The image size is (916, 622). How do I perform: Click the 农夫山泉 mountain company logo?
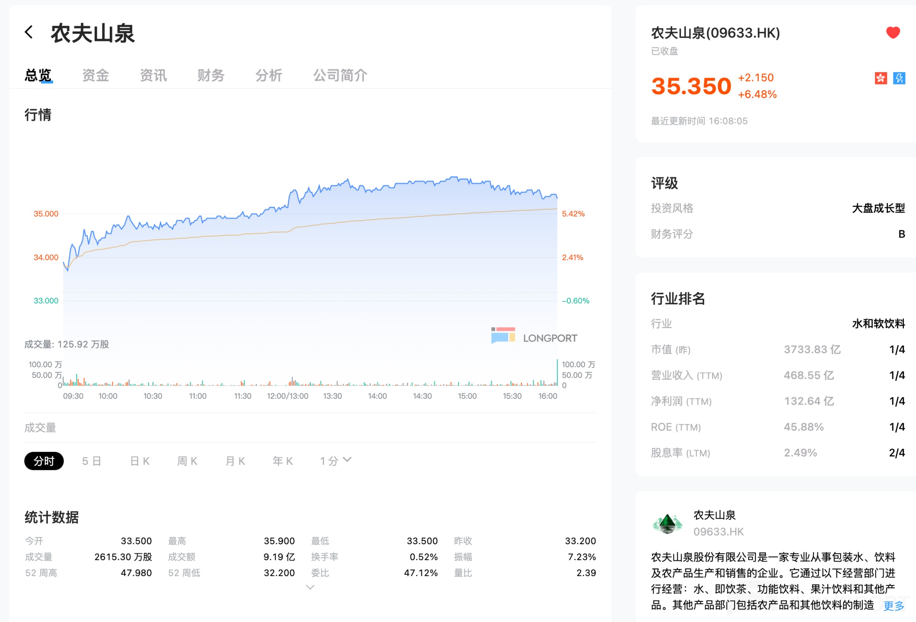[x=667, y=524]
